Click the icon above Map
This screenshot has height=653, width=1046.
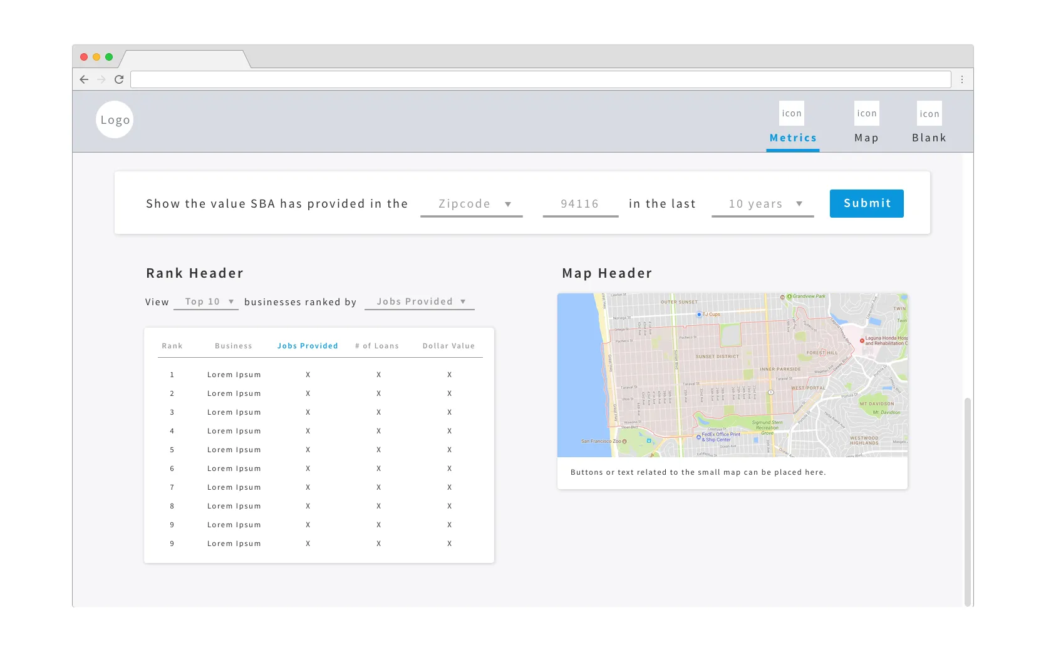point(867,113)
